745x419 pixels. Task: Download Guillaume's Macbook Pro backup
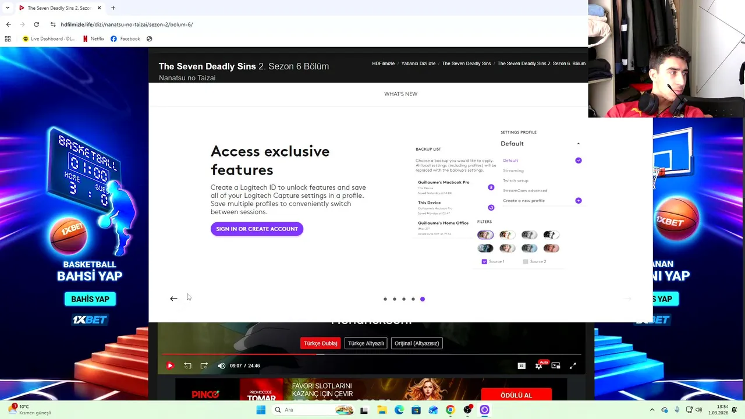[491, 187]
